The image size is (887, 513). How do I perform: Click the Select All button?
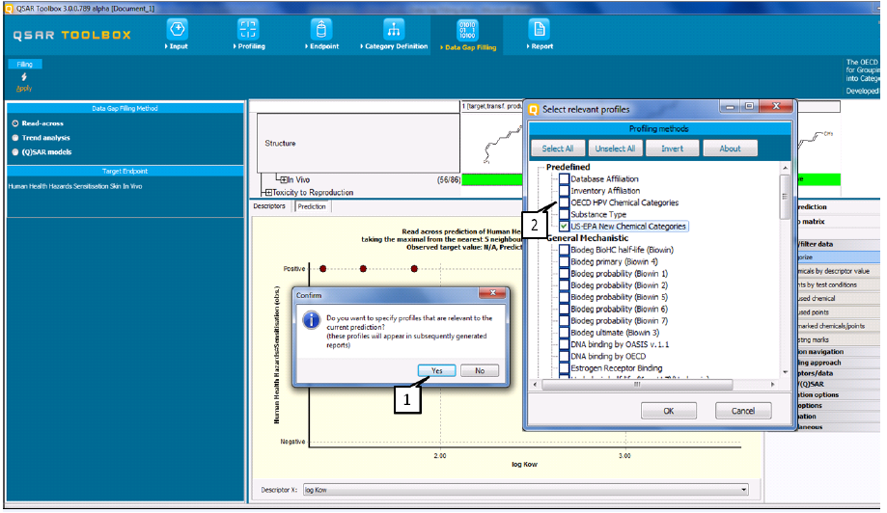tap(557, 148)
